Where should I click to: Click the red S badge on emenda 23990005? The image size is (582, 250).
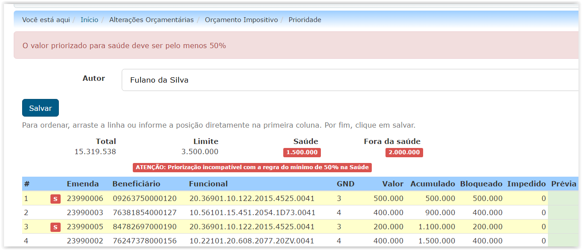coord(55,227)
